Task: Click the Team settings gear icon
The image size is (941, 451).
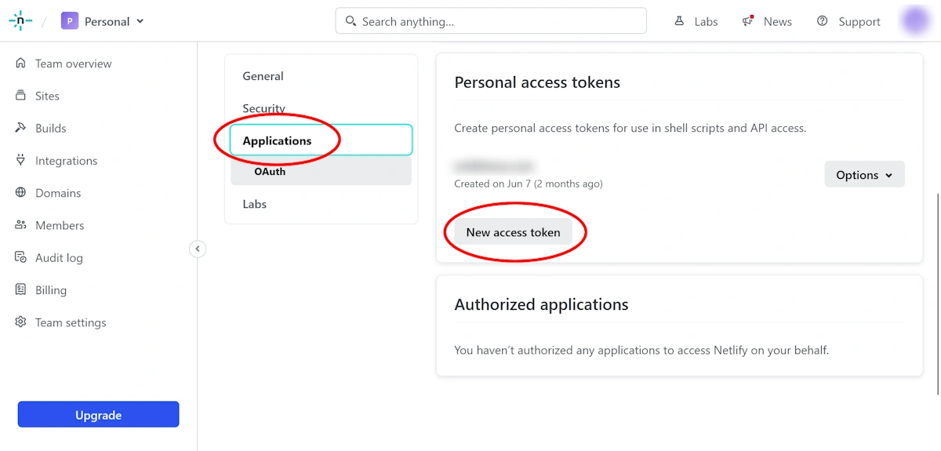Action: point(20,322)
